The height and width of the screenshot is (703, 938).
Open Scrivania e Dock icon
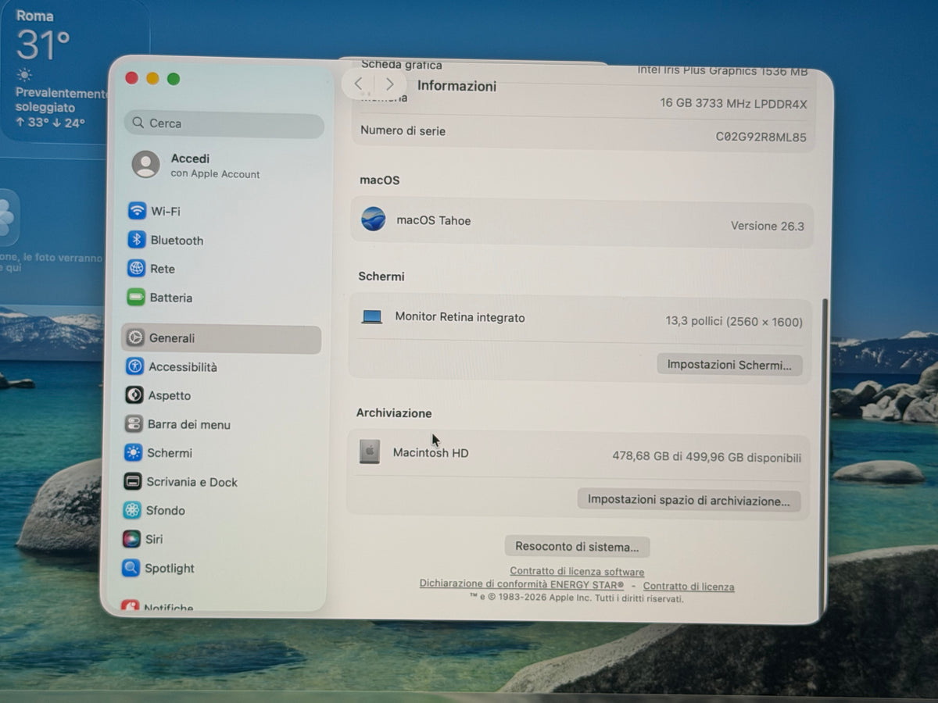coord(133,482)
